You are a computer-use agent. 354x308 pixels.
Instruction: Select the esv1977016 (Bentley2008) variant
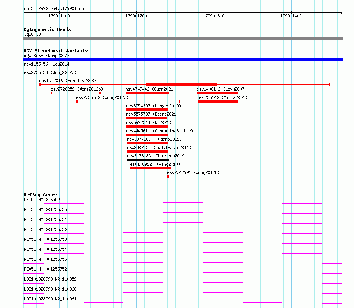pyautogui.click(x=68, y=81)
